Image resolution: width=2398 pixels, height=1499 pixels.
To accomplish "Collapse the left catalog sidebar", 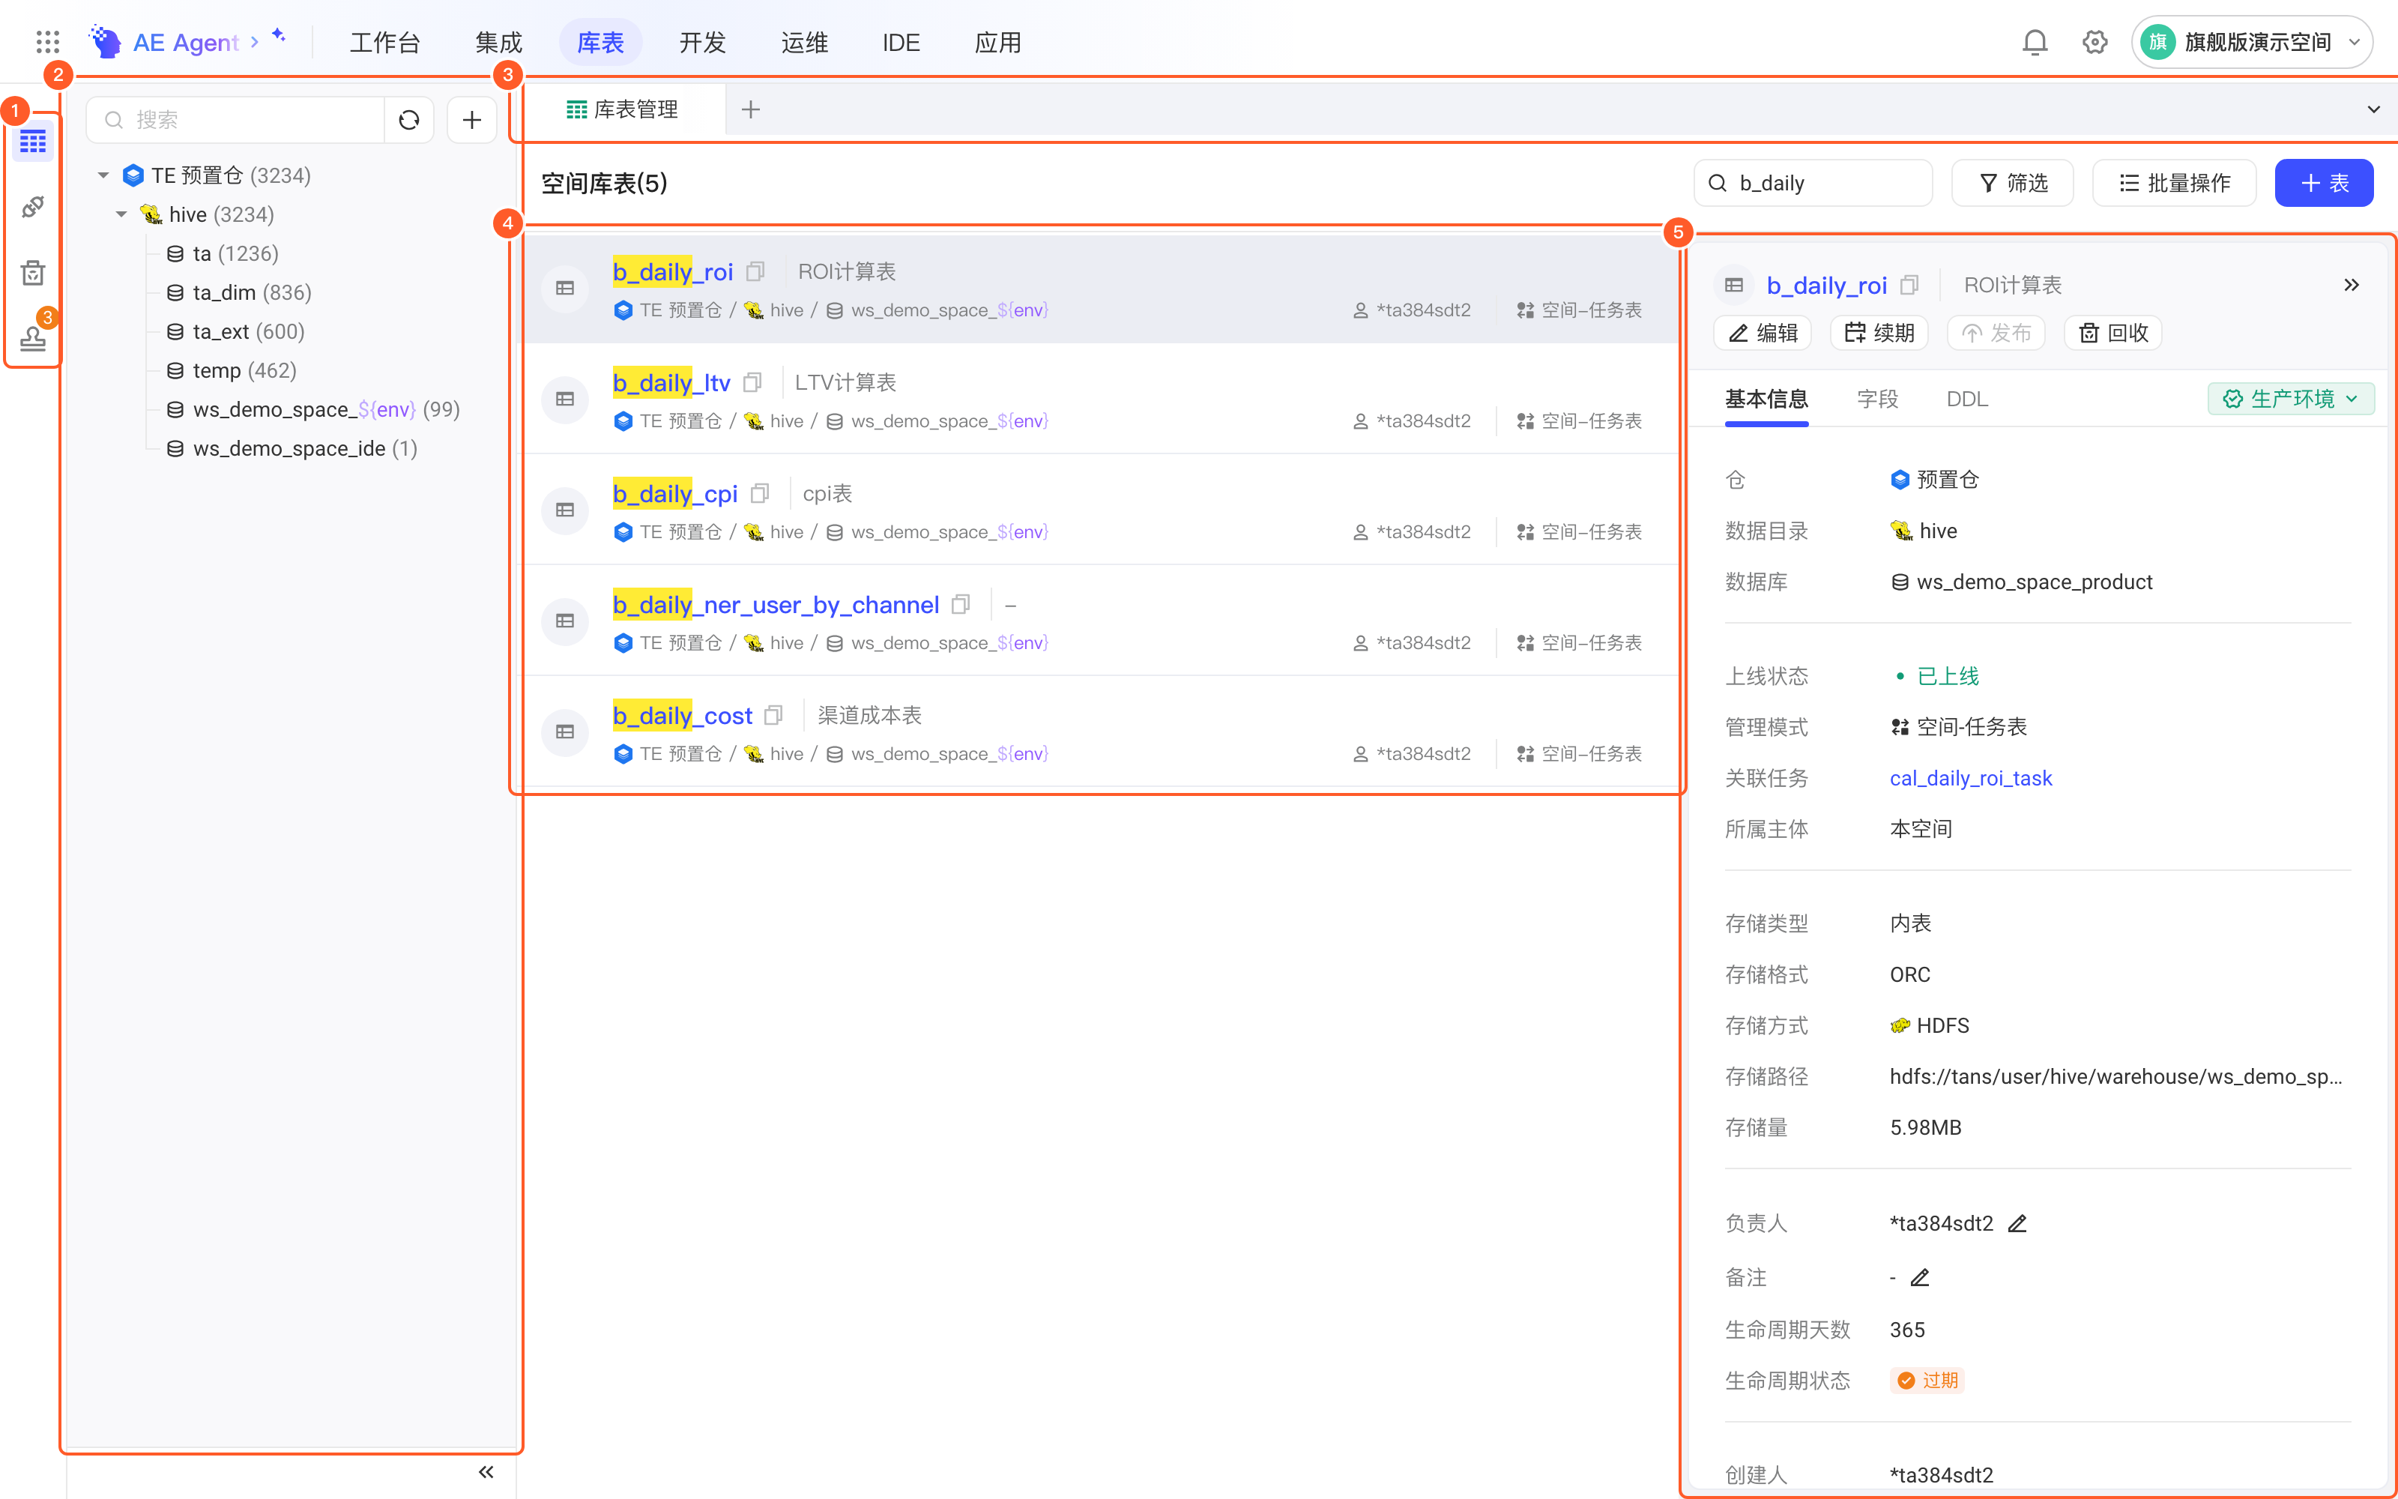I will pos(486,1471).
